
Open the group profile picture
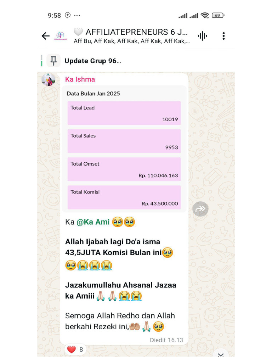click(x=60, y=36)
